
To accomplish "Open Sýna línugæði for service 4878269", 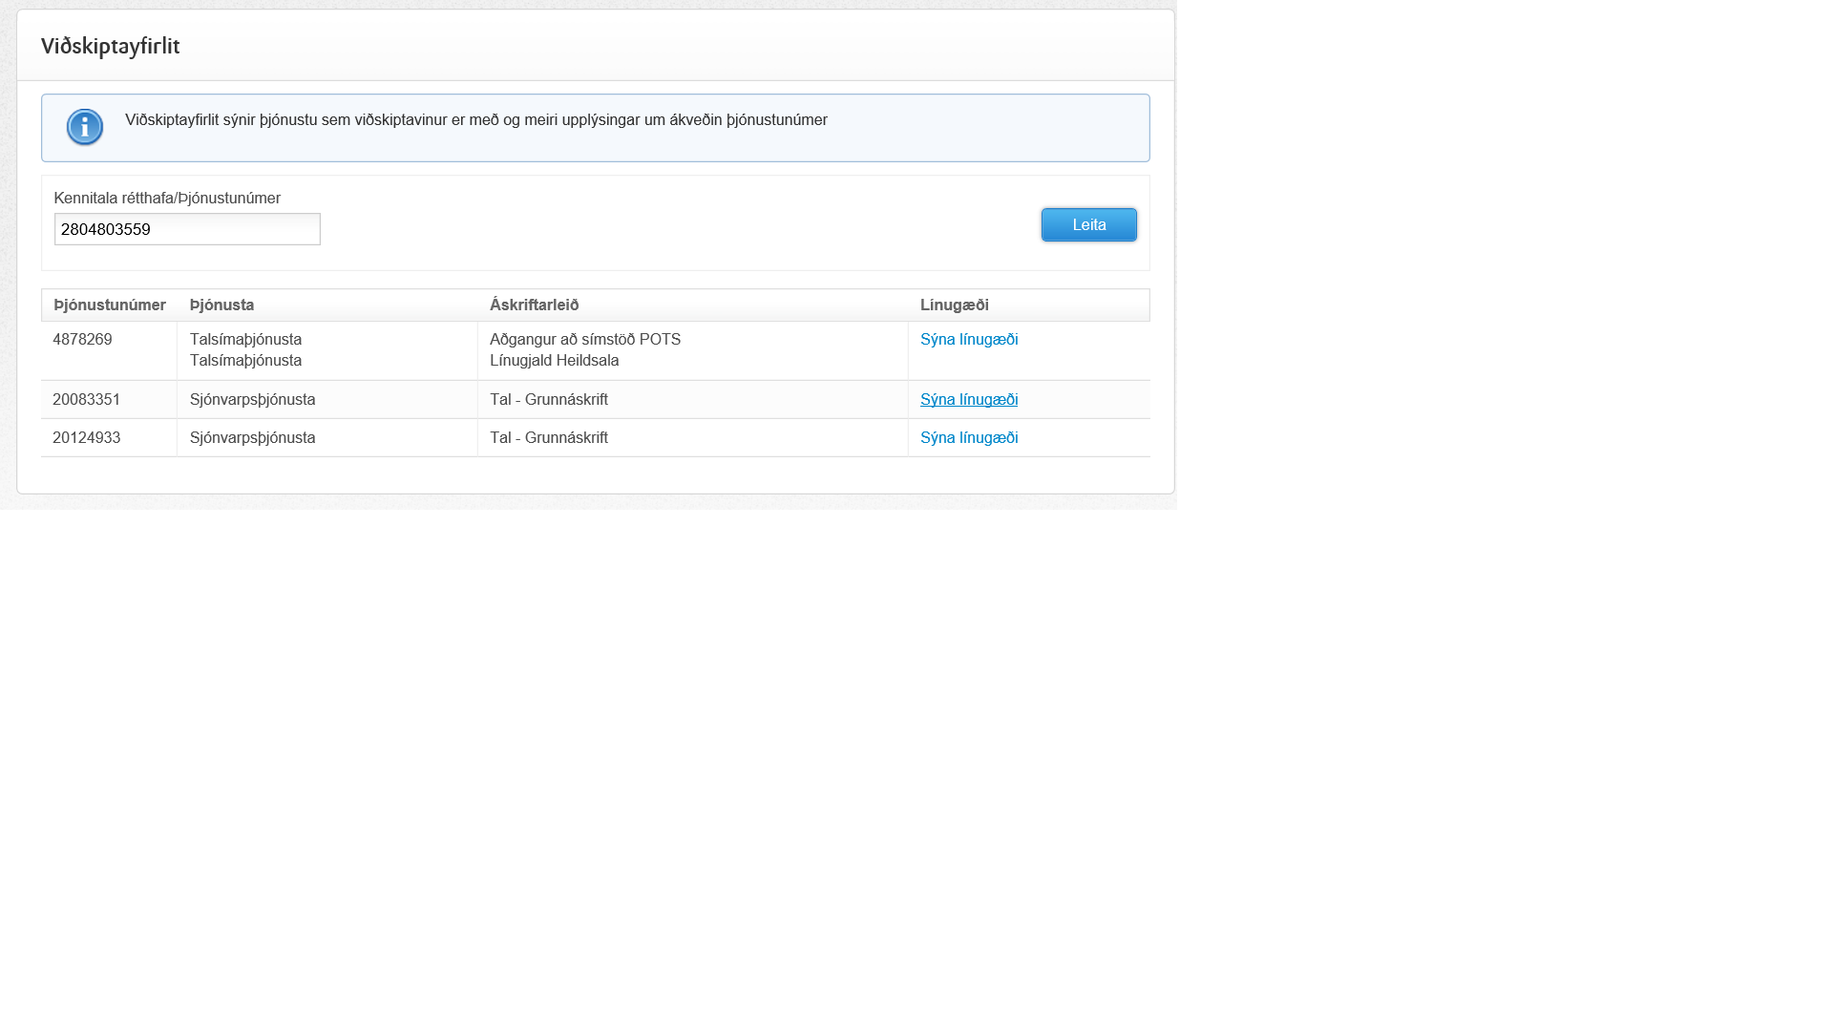I will [968, 340].
